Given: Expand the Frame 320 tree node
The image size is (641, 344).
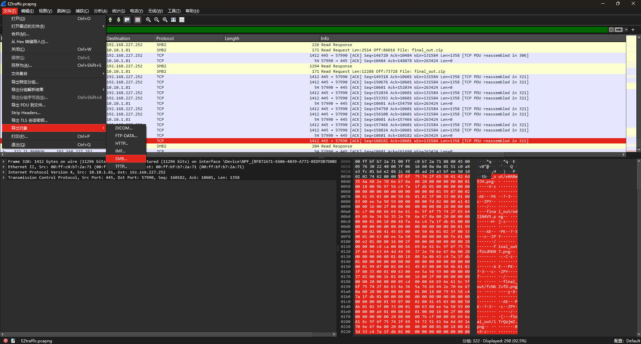Looking at the screenshot, I should pos(4,161).
